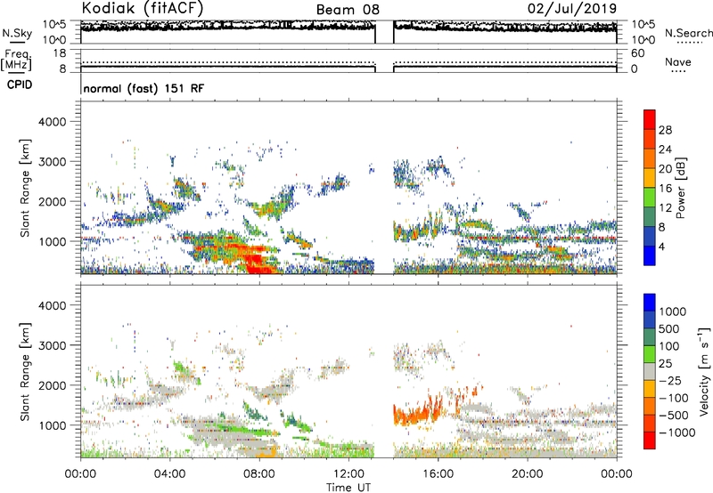Click the "Velocity [m s⁻¹]" colorbar title
This screenshot has width=713, height=493.
point(704,371)
